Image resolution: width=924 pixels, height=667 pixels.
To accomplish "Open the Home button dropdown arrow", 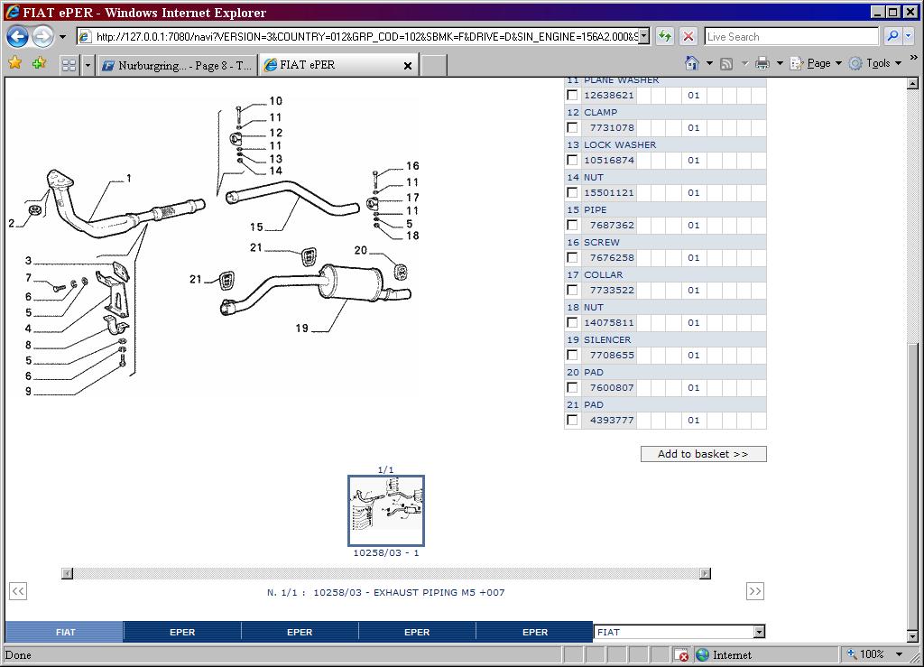I will 709,63.
